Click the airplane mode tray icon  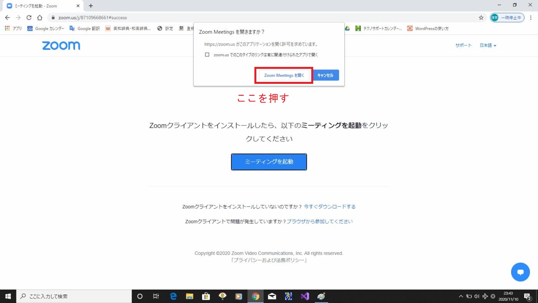click(x=485, y=296)
